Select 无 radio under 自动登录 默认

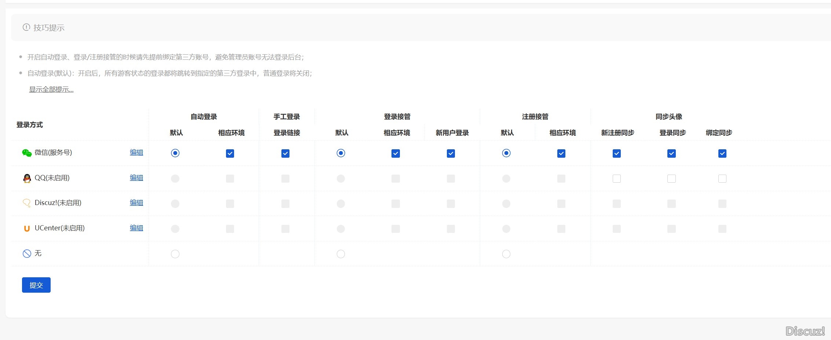click(175, 253)
